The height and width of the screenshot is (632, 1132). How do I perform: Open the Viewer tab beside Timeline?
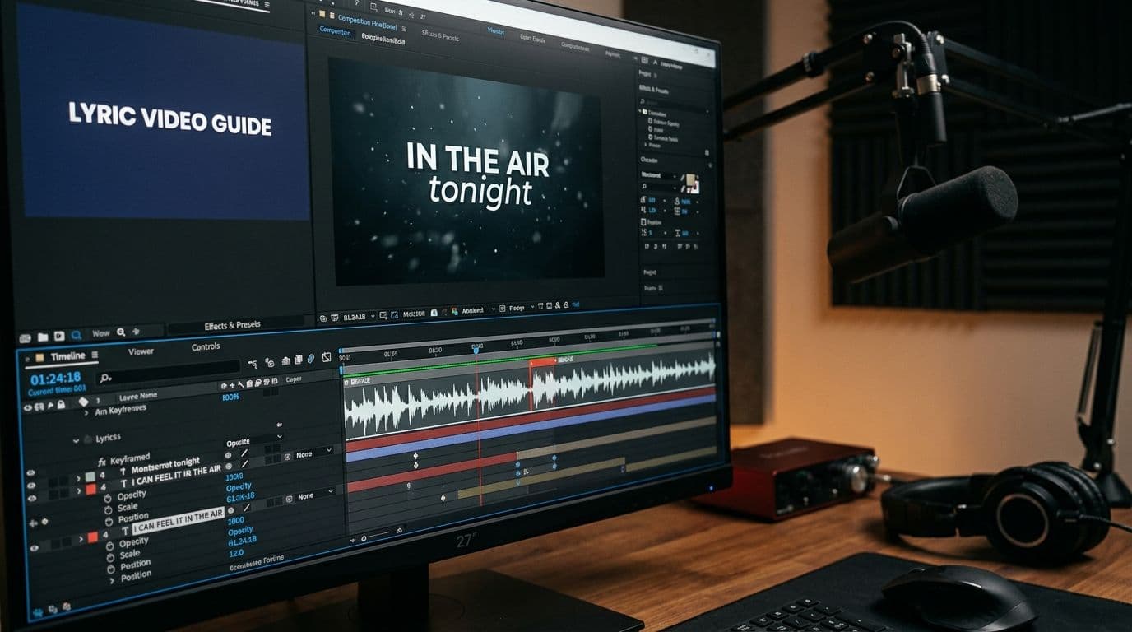[141, 351]
